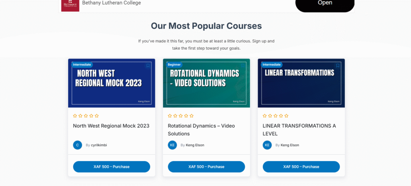Image resolution: width=411 pixels, height=186 pixels.
Task: Visit author cyrilkimbi's profile link
Action: (99, 145)
